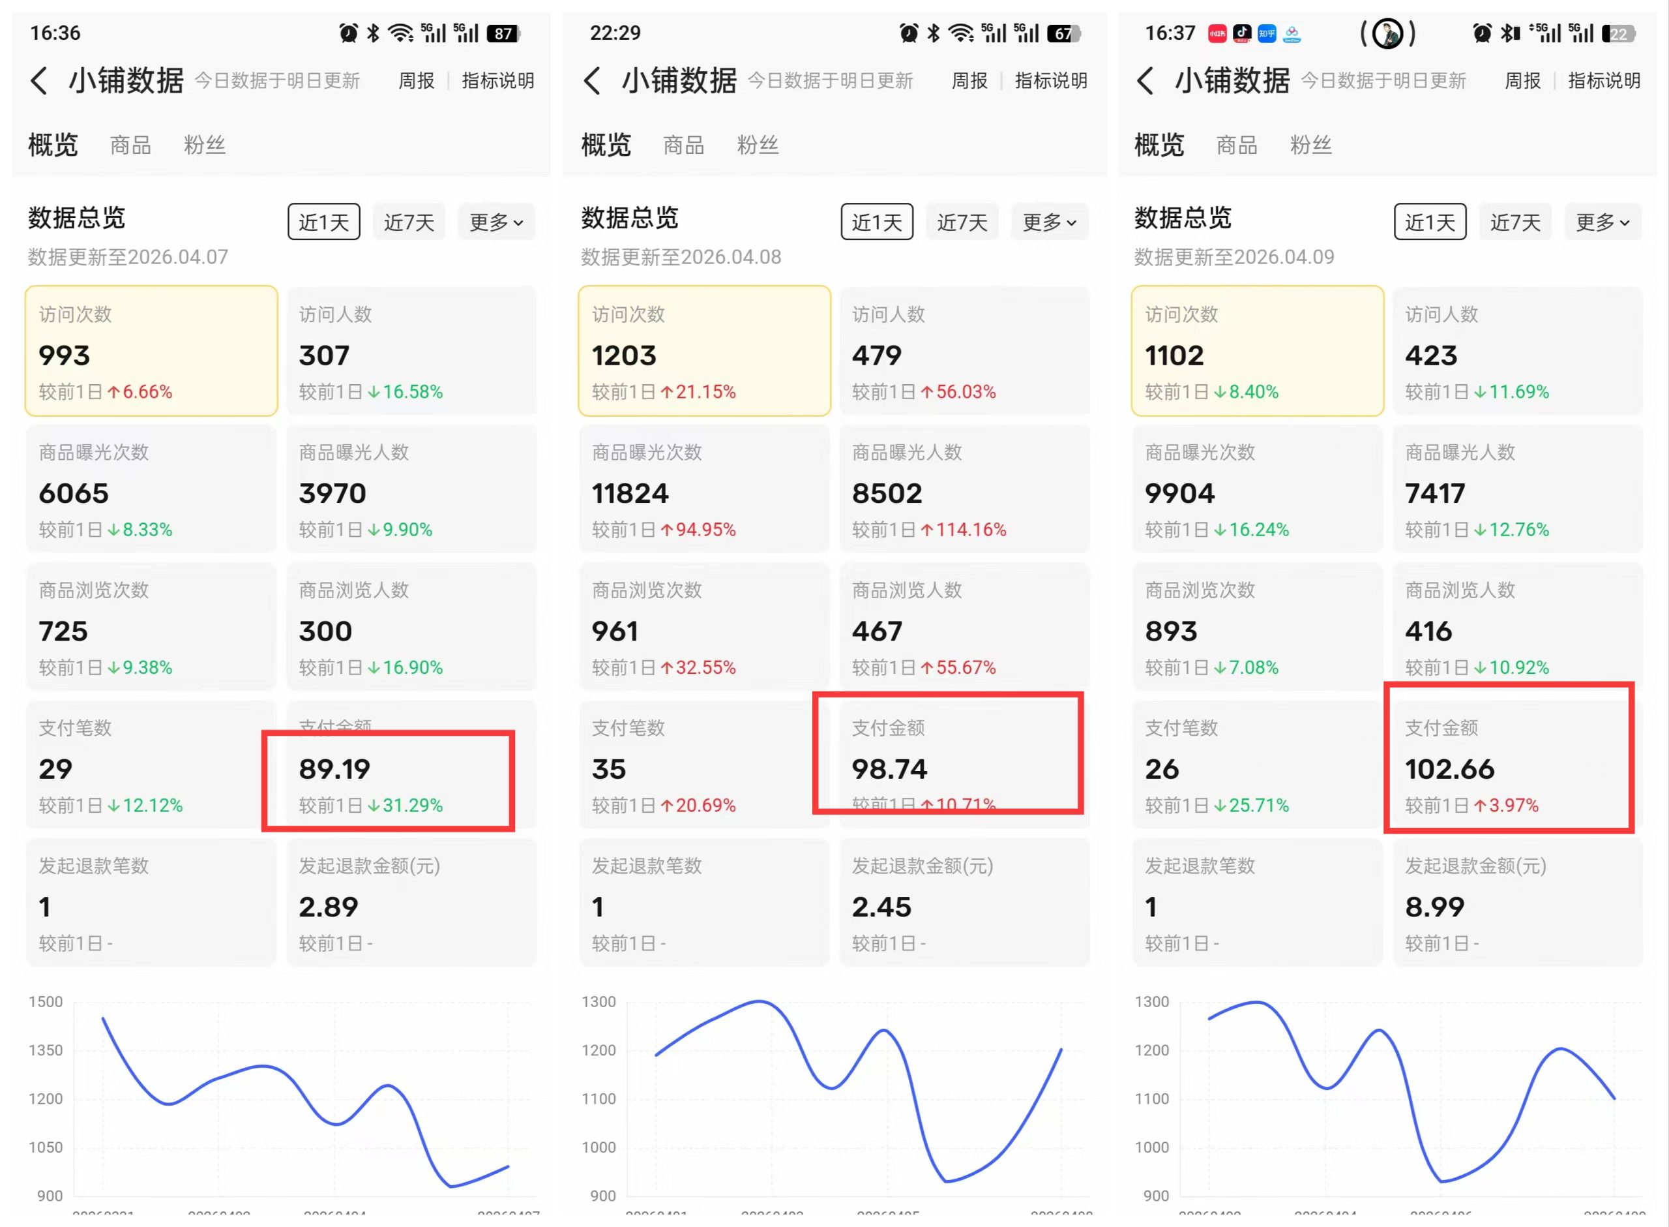The image size is (1669, 1227).
Task: Expand 更多 options in middle panel
Action: pos(1048,221)
